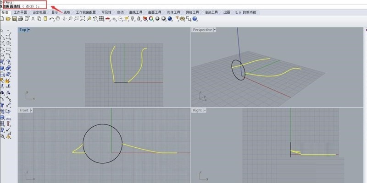
Task: Save the model with the floppy disk icon
Action: coord(14,19)
